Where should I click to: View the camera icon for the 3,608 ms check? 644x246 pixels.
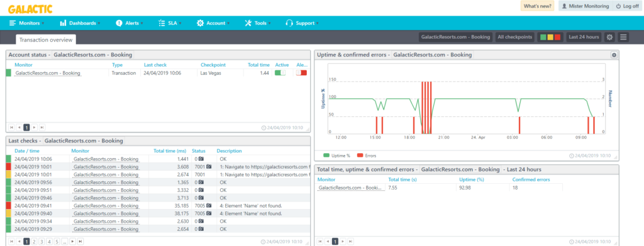point(209,166)
